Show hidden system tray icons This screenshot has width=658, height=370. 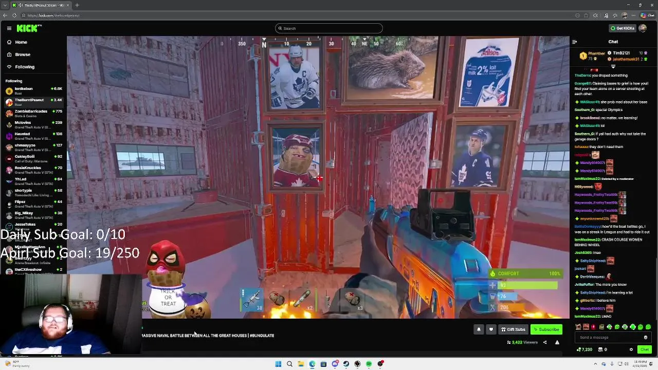pos(596,364)
